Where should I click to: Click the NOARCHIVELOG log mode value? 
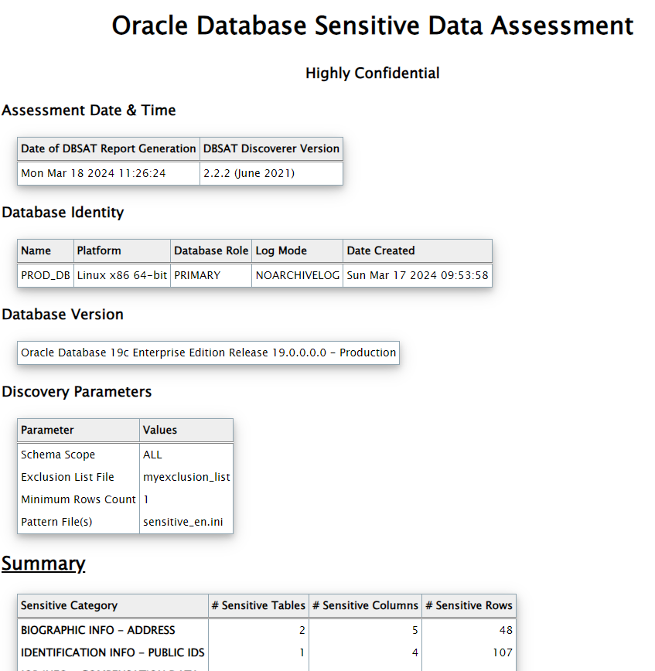coord(296,275)
